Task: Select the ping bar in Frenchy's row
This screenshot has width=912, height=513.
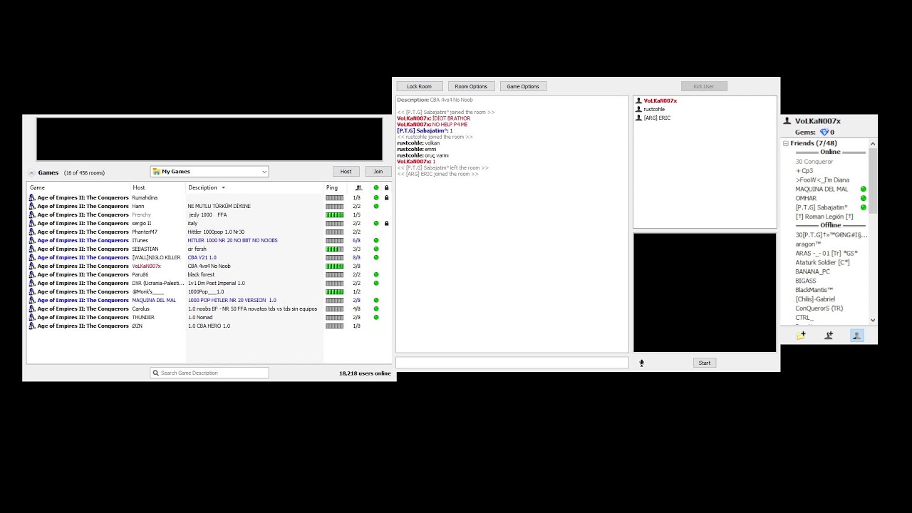Action: click(x=334, y=214)
